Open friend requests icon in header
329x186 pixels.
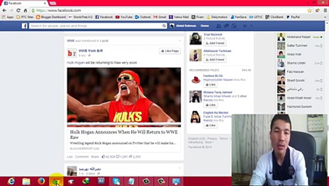click(x=219, y=26)
